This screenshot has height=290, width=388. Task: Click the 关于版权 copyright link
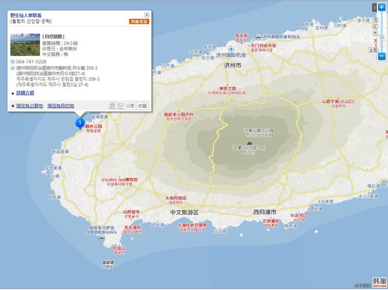click(x=362, y=286)
